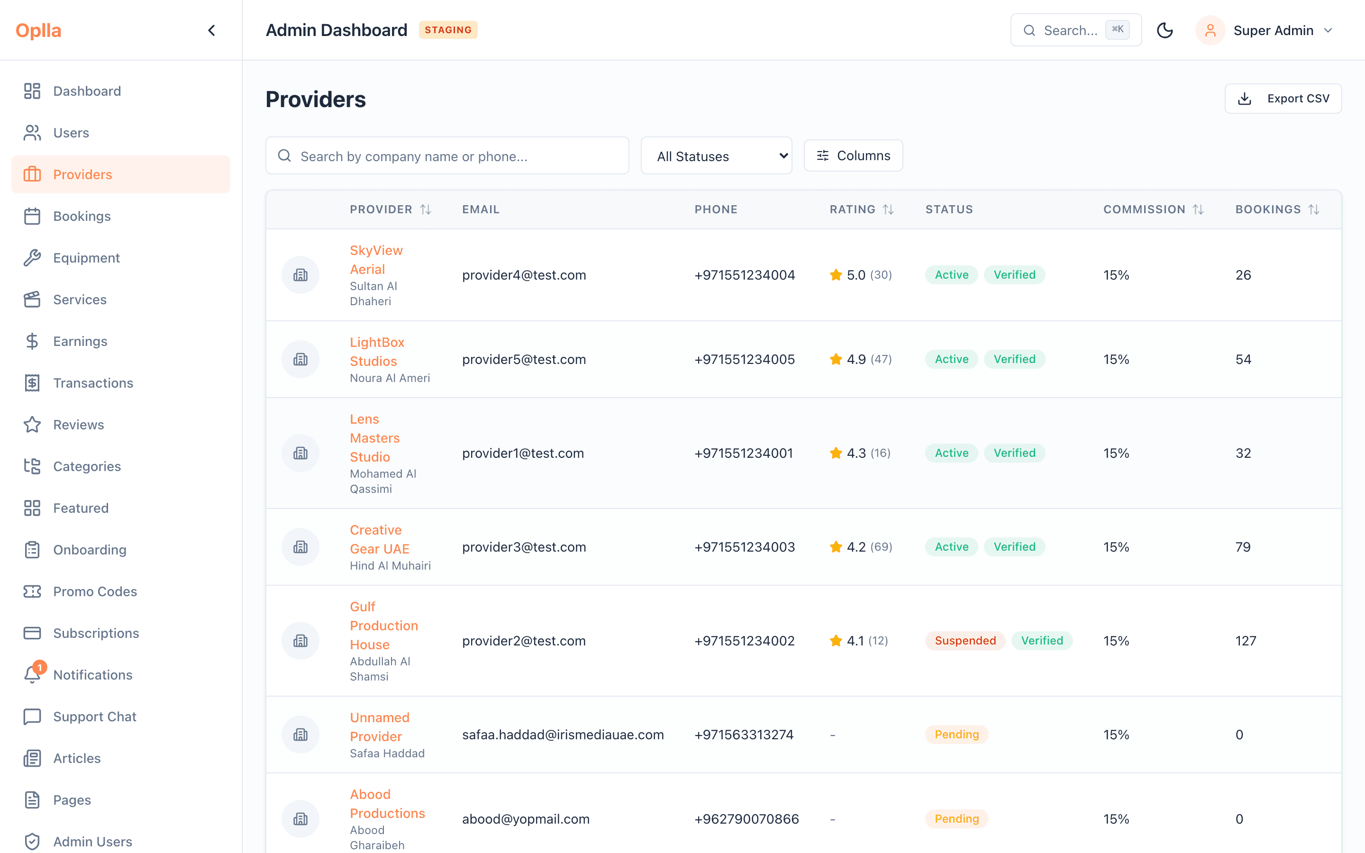Export providers with the Export CSV button

(1283, 99)
